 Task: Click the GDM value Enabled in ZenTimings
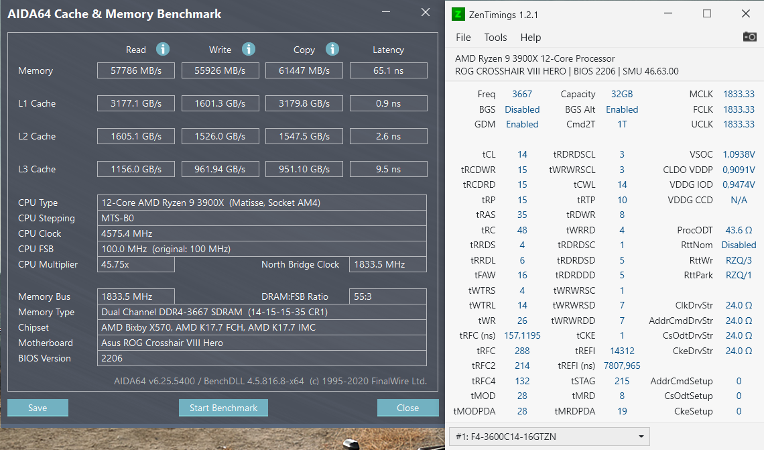pyautogui.click(x=522, y=124)
